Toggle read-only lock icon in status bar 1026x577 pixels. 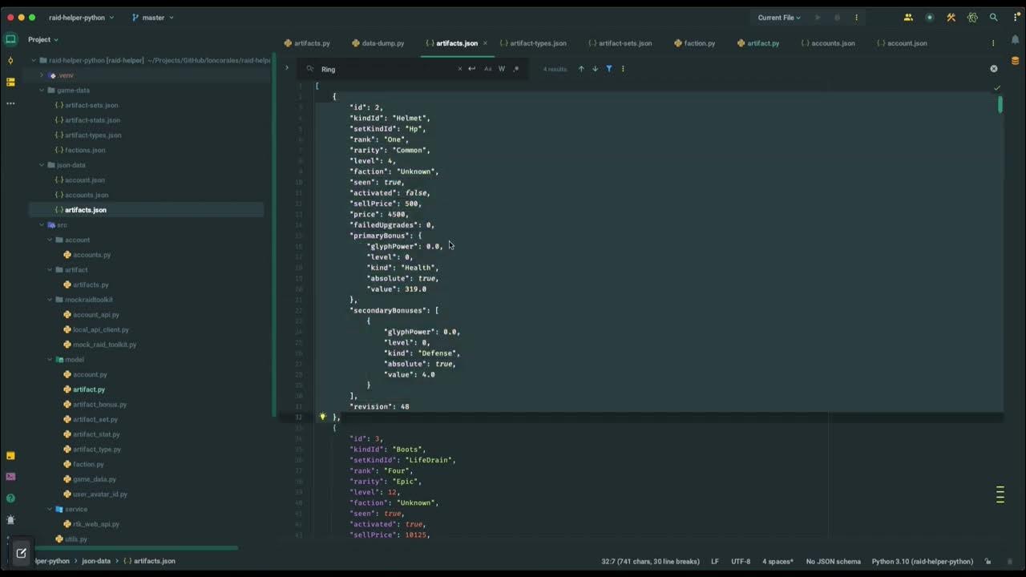pyautogui.click(x=988, y=562)
